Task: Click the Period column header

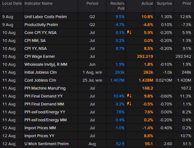Action: coord(92,3)
